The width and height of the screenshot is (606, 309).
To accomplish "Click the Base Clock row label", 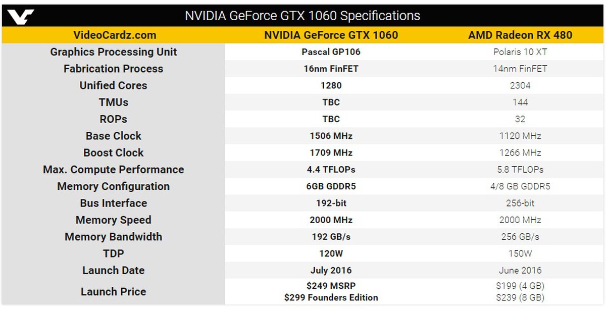I will (114, 136).
